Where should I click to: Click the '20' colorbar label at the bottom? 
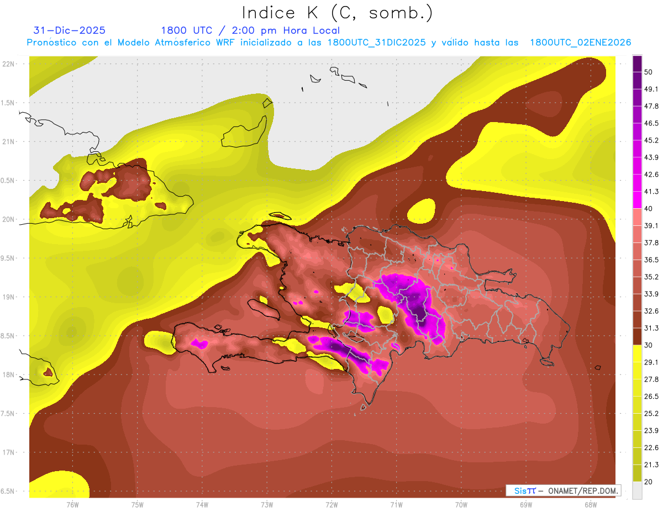click(x=649, y=482)
